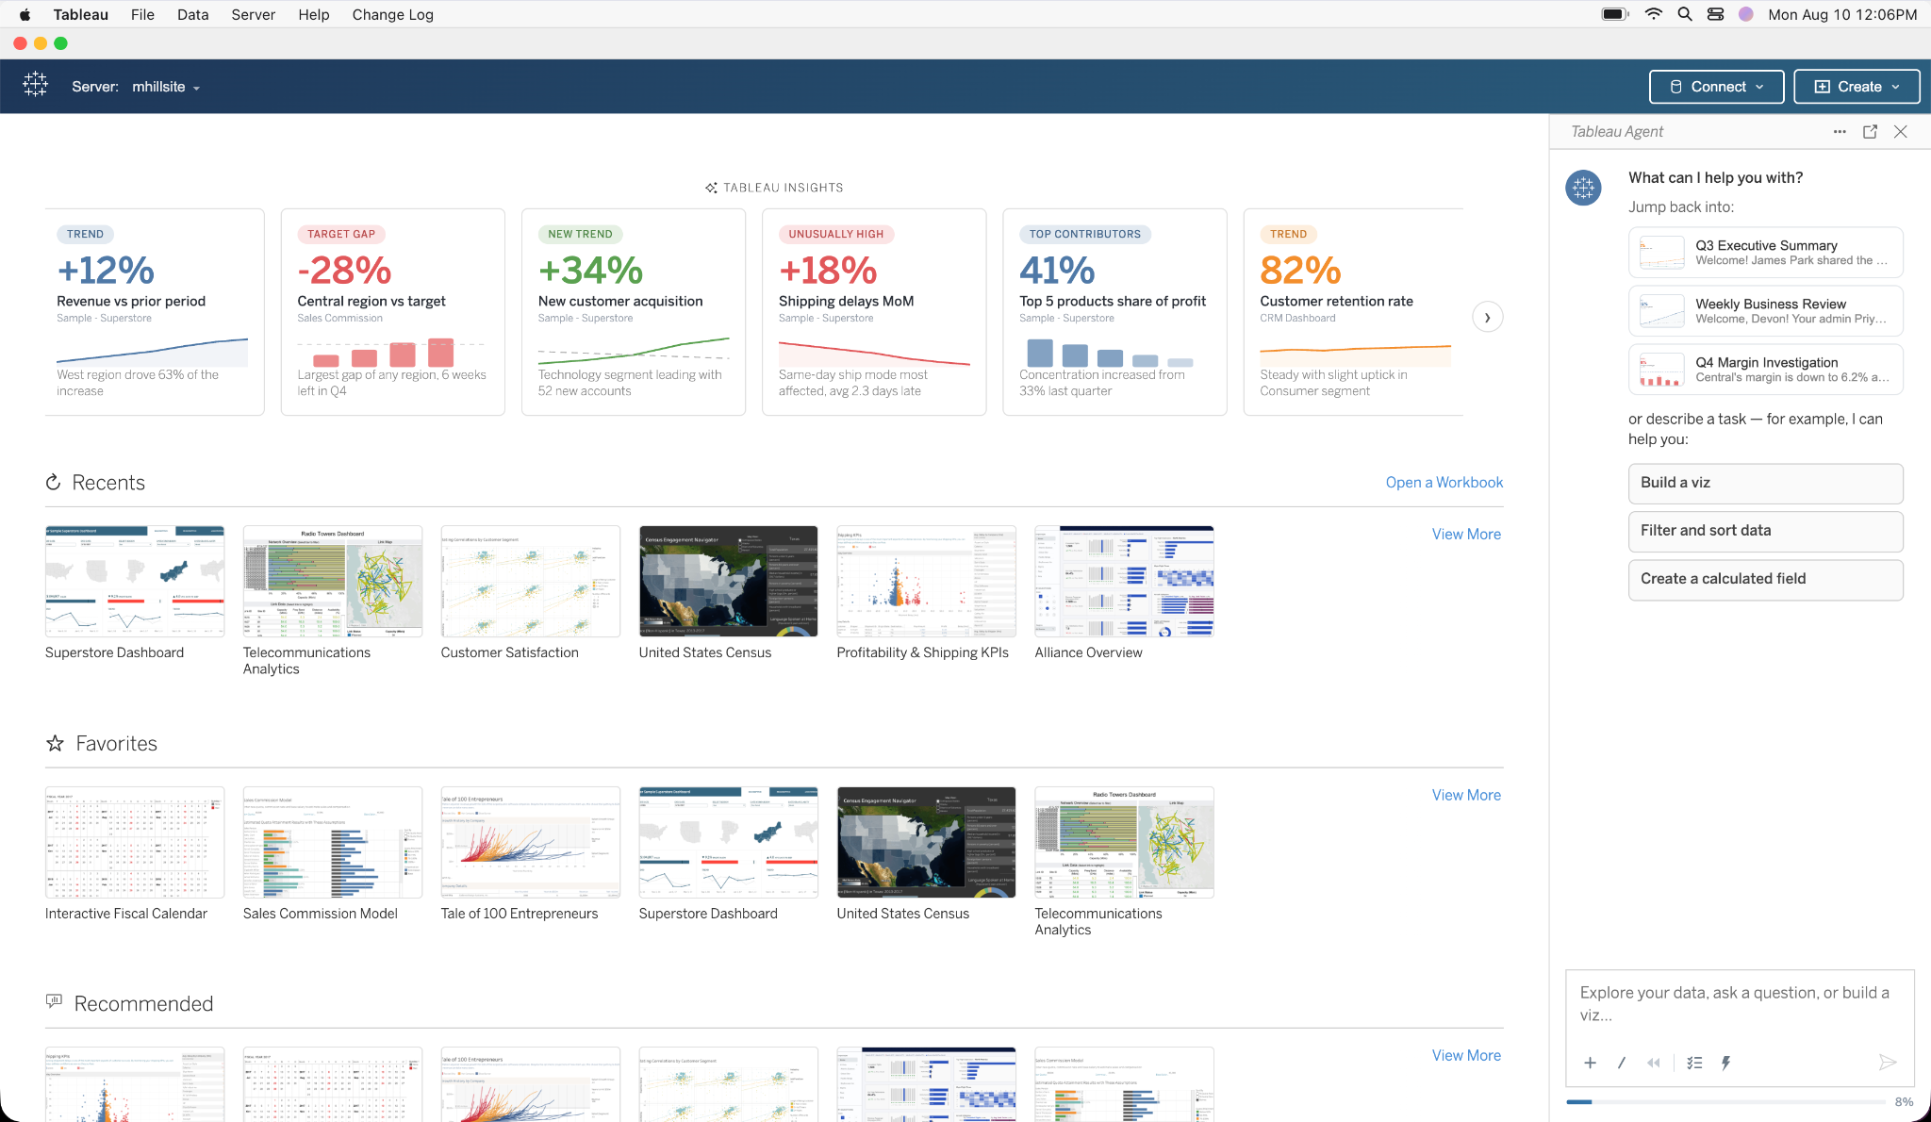Open United States Census thumbnail in Recents
Image resolution: width=1931 pixels, height=1122 pixels.
coord(729,581)
